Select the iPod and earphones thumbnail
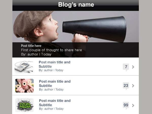Screen dimensions: 152x114 [24, 67]
